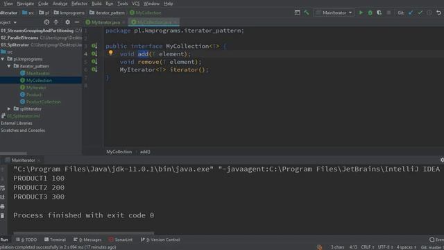
Task: Click project panel horizontal scrollbar
Action: pyautogui.click(x=13, y=153)
